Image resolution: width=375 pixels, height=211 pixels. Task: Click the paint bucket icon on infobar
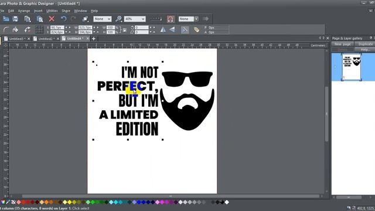coord(16,30)
